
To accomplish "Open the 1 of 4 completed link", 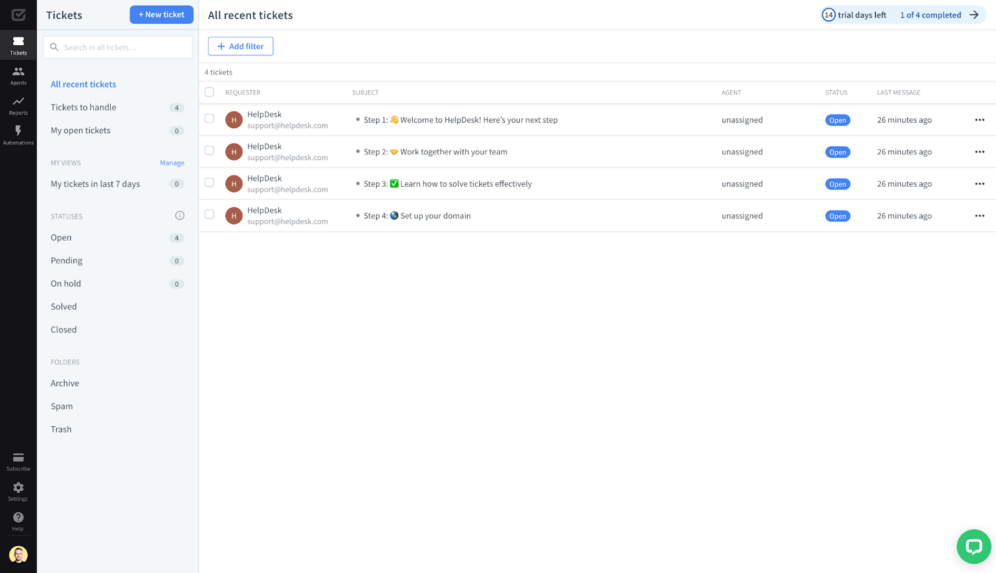I will coord(930,15).
